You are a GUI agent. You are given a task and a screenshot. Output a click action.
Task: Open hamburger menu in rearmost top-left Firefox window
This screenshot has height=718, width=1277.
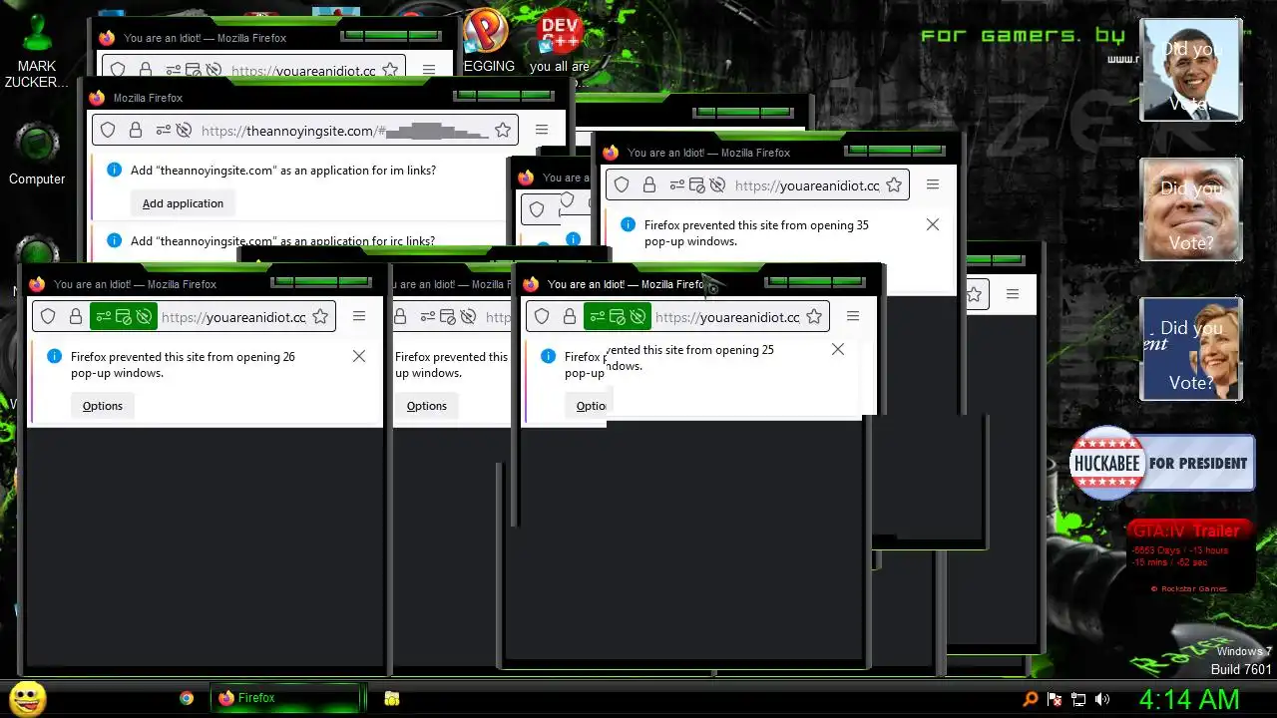click(429, 70)
